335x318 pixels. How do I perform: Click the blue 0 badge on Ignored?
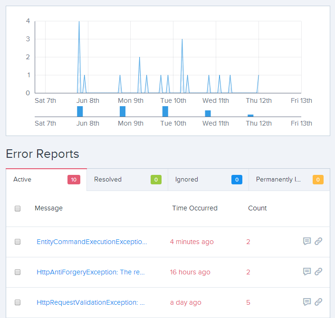tap(237, 180)
